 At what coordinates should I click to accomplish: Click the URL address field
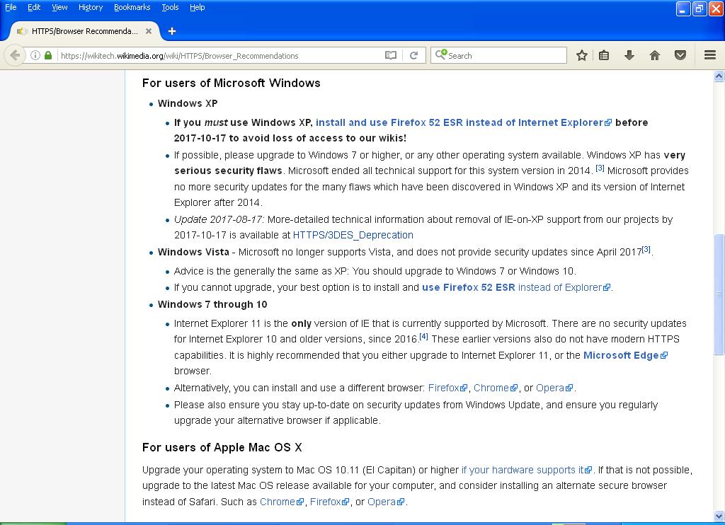pyautogui.click(x=219, y=55)
